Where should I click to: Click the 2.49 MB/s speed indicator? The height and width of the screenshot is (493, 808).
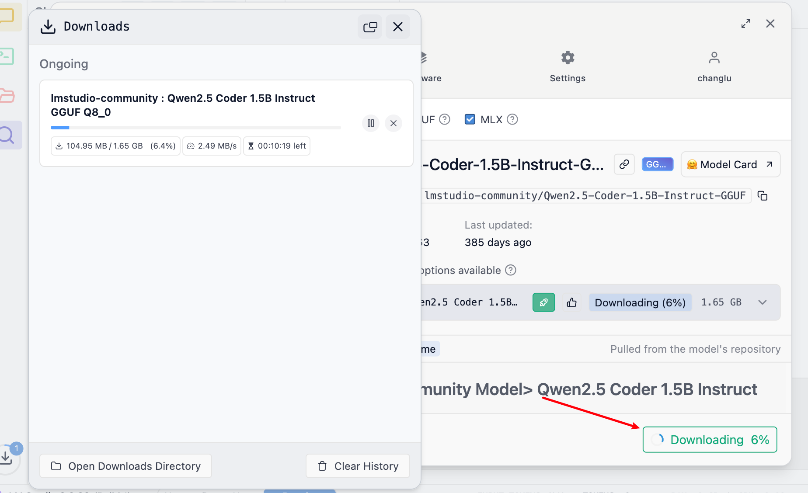(212, 146)
